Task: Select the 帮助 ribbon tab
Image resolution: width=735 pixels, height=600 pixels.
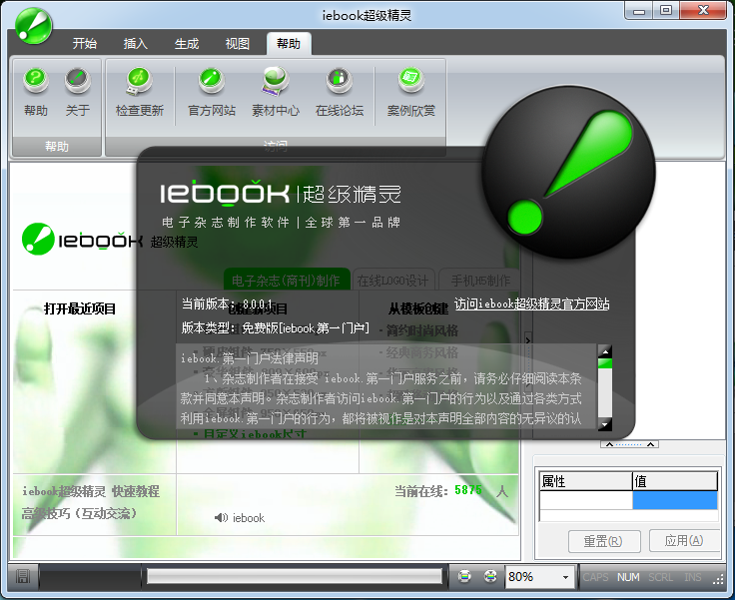Action: click(289, 44)
